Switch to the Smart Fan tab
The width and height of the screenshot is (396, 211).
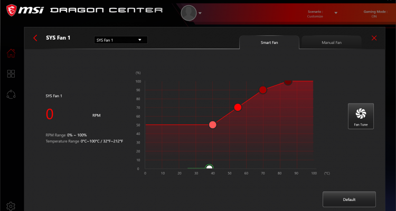(x=269, y=42)
